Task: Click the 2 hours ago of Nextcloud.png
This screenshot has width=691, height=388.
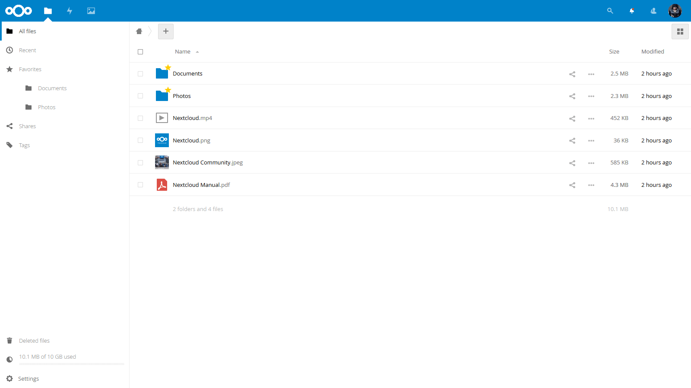Action: pyautogui.click(x=656, y=141)
